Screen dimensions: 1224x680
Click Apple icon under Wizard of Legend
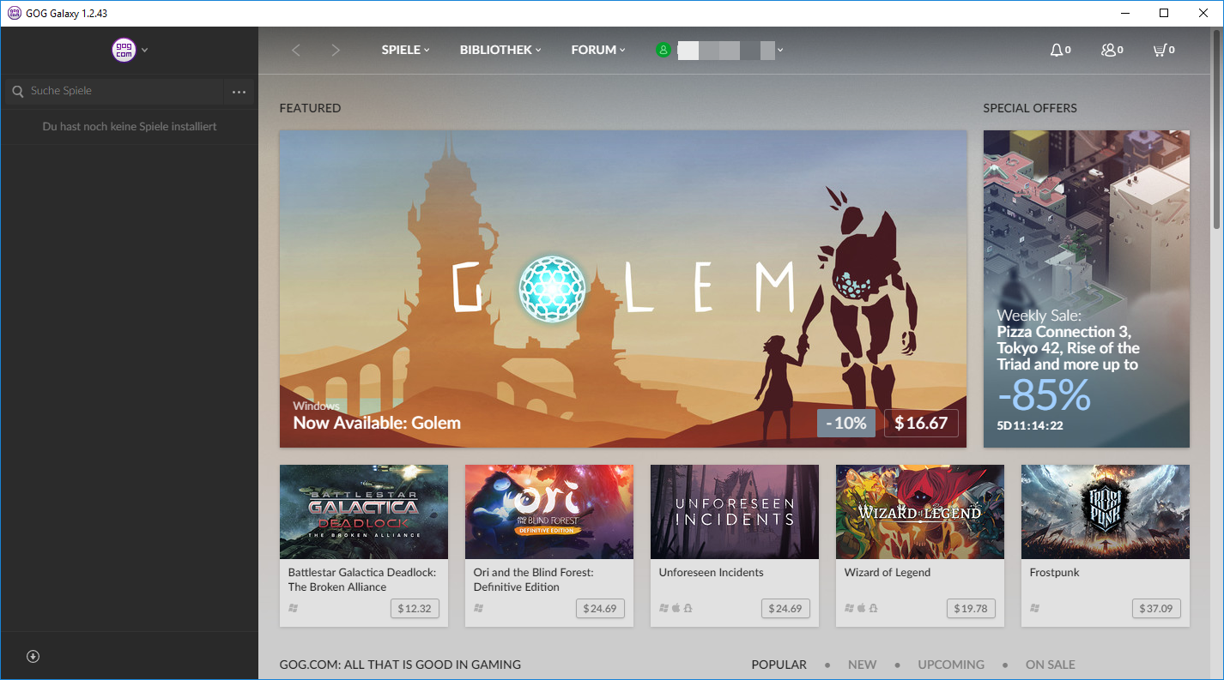[x=861, y=608]
